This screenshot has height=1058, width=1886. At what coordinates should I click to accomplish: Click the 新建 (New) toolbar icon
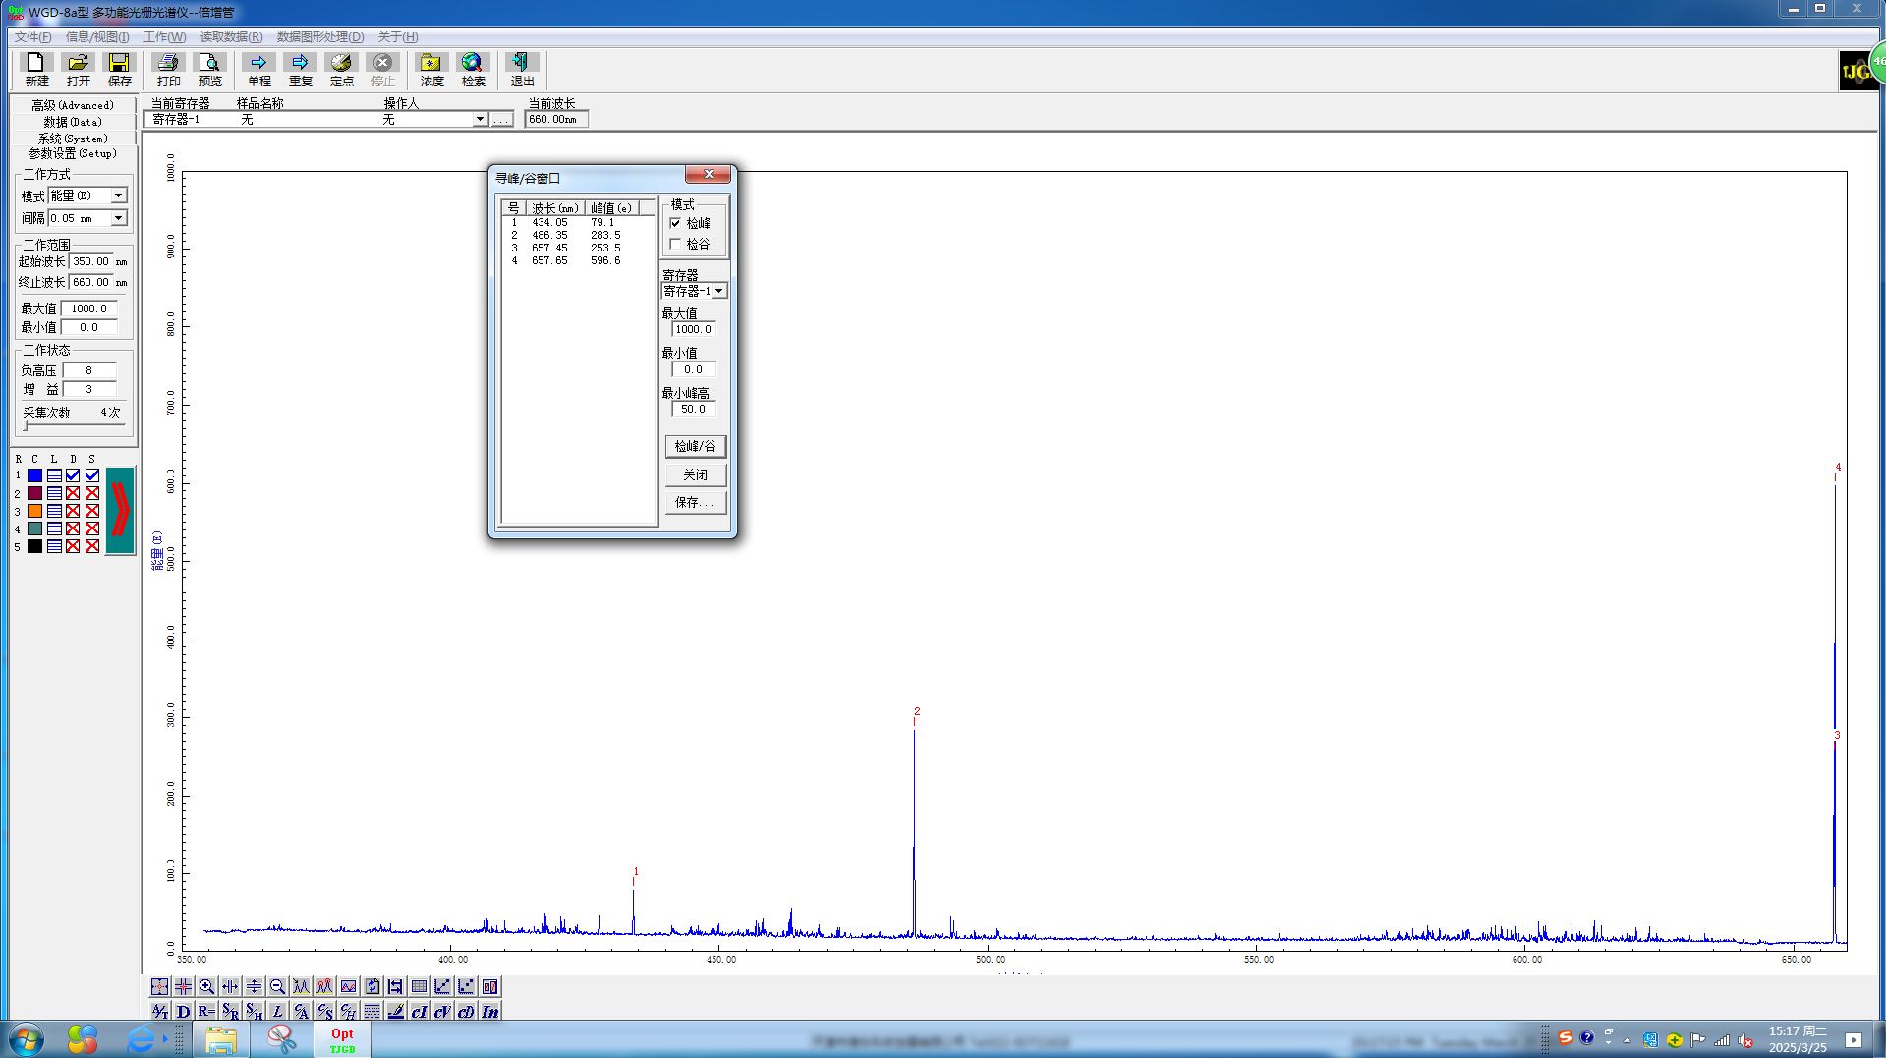point(36,70)
